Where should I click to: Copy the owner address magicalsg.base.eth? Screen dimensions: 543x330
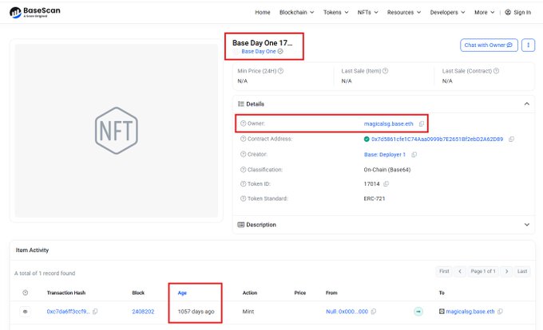[x=421, y=124]
